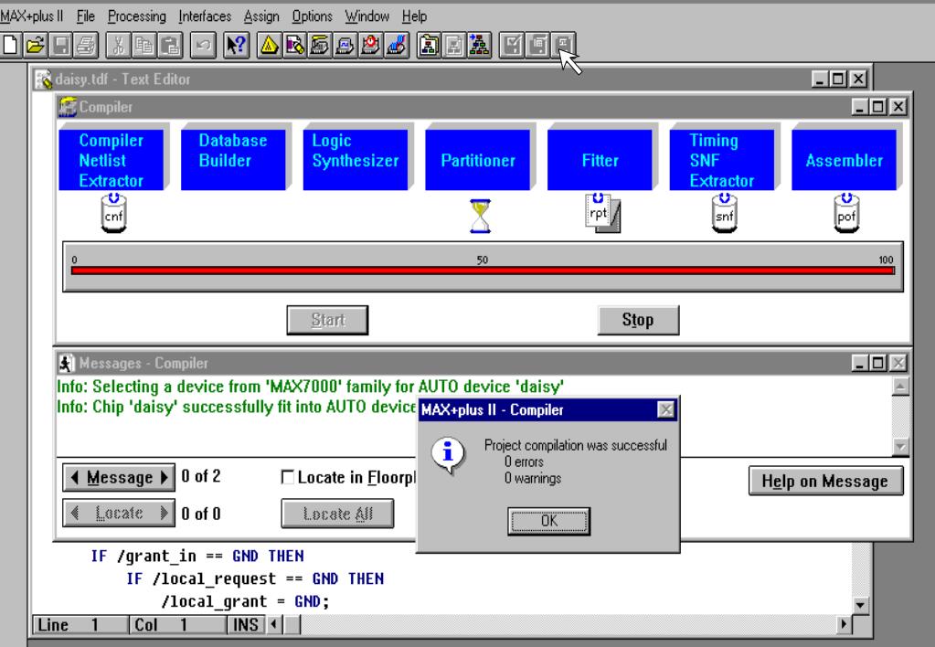Open the MAX+plus II menu
Viewport: 935px width, 647px height.
[32, 16]
